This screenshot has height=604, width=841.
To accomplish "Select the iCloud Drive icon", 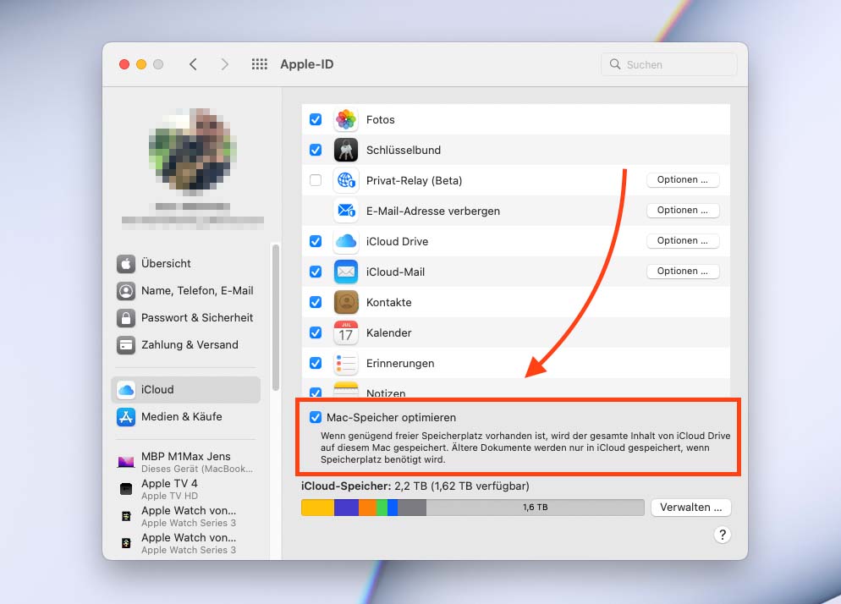I will [345, 241].
